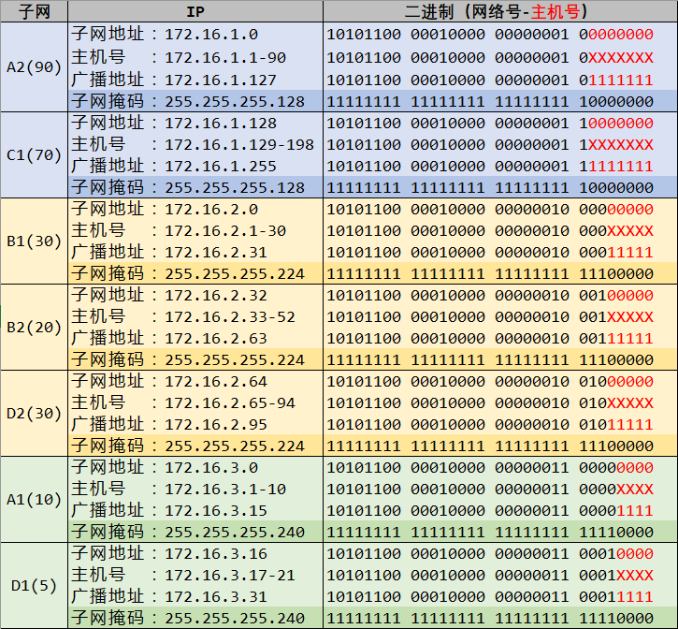Click broadcast address 172.16.3.31
Image resolution: width=678 pixels, height=629 pixels.
(x=216, y=597)
